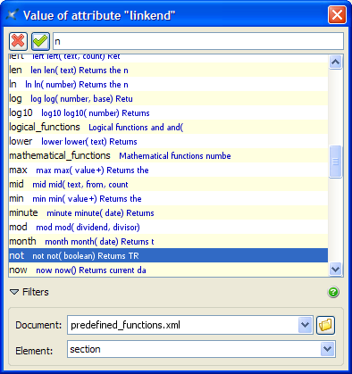This screenshot has height=374, width=352.
Task: Select the "log10" function row
Action: coord(168,113)
